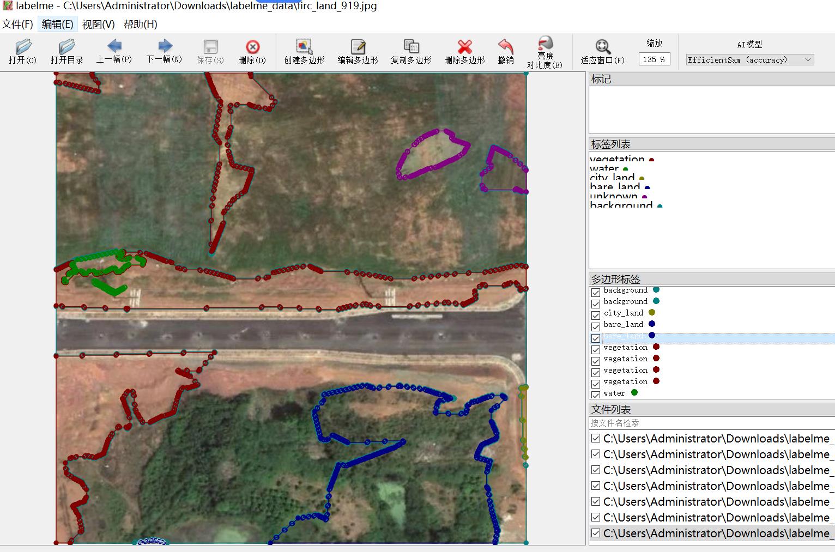Image resolution: width=835 pixels, height=552 pixels.
Task: Uncheck the city_land polygon checkbox
Action: pyautogui.click(x=596, y=316)
